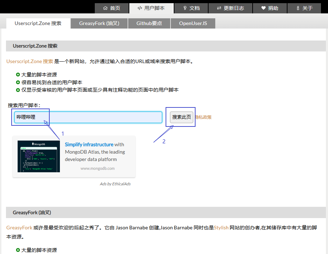
Task: Open the www.mongodb.com ad link
Action: 98,168
